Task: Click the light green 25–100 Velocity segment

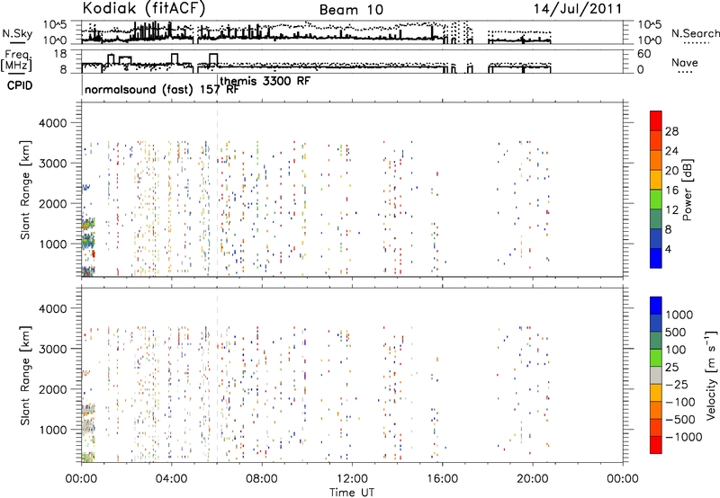Action: [x=656, y=358]
